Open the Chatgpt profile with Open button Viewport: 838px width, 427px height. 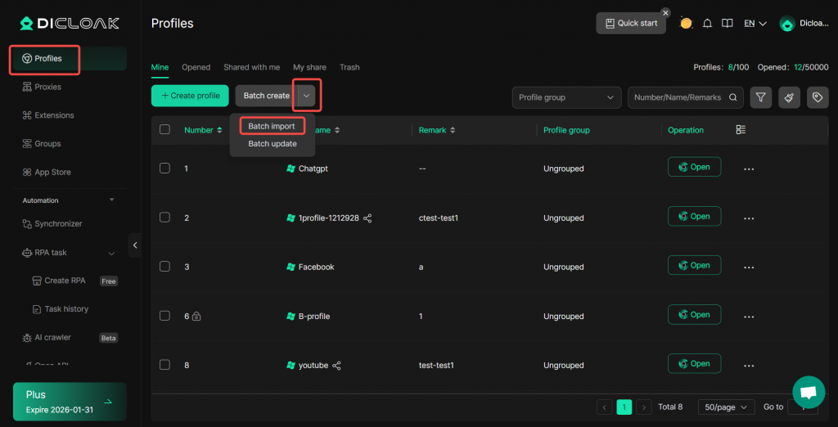point(694,168)
